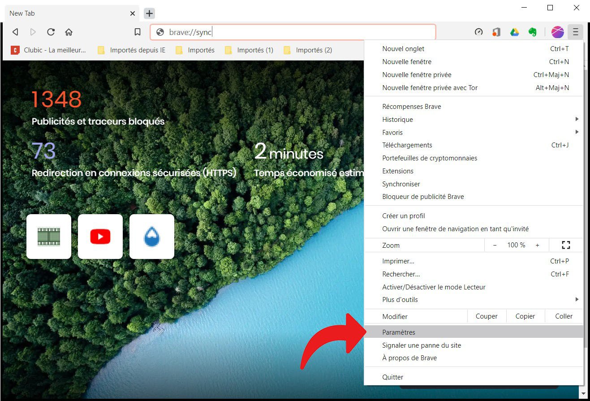Open the Evernote elephant extension icon
This screenshot has width=590, height=401.
pyautogui.click(x=532, y=32)
